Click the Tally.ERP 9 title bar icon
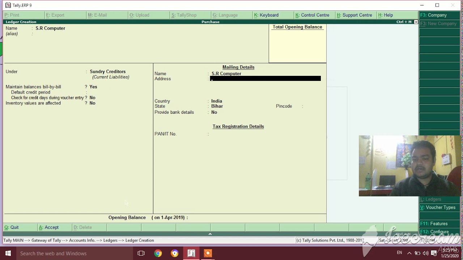Screen dimensions: 463x260 coord(8,5)
